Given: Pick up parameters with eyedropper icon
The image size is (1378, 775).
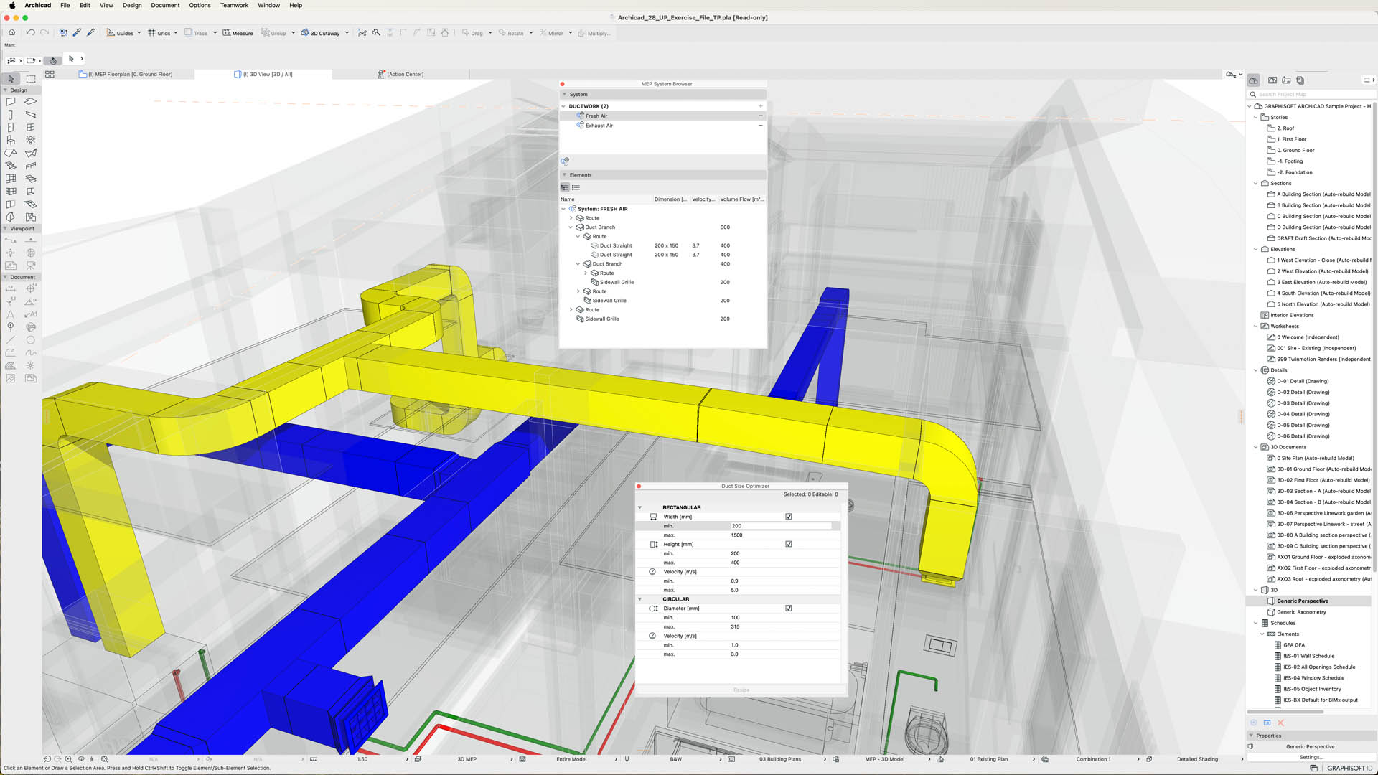Looking at the screenshot, I should click(x=77, y=32).
